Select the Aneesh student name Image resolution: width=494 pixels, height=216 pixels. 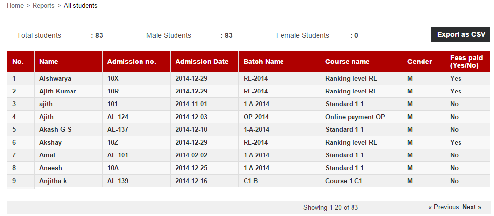(51, 168)
